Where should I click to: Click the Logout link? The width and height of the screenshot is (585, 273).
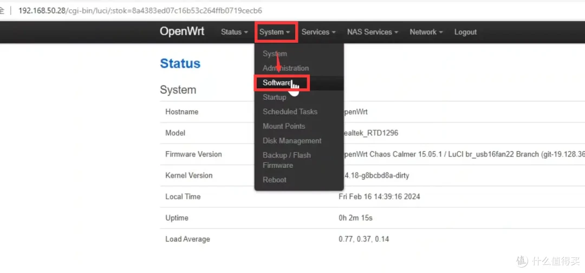[465, 32]
